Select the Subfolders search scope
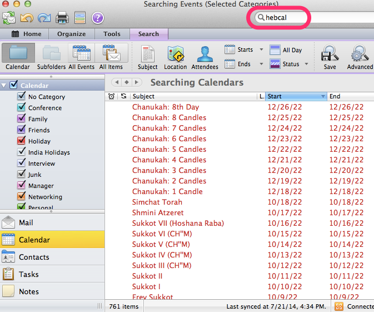 tap(51, 57)
